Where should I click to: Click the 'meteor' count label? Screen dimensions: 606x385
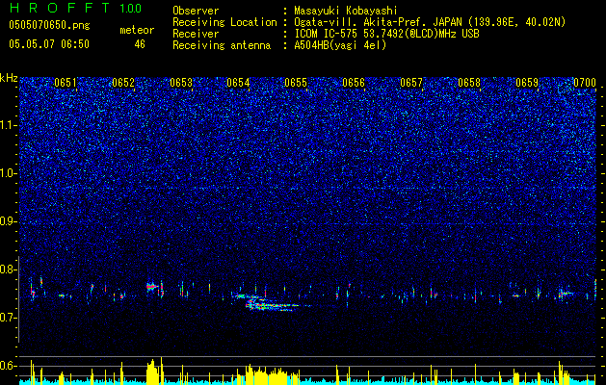coord(137,30)
